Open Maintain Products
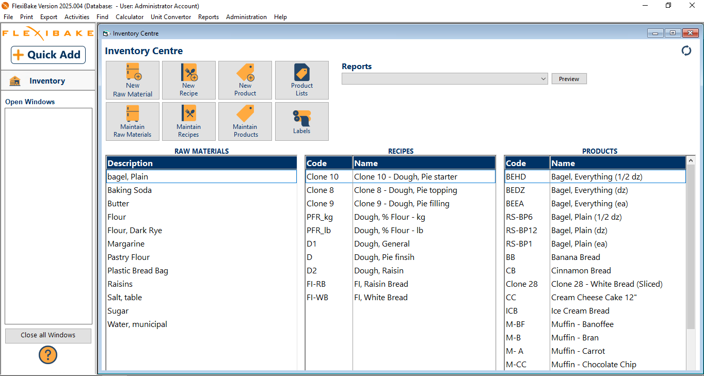704x376 pixels. (x=245, y=121)
